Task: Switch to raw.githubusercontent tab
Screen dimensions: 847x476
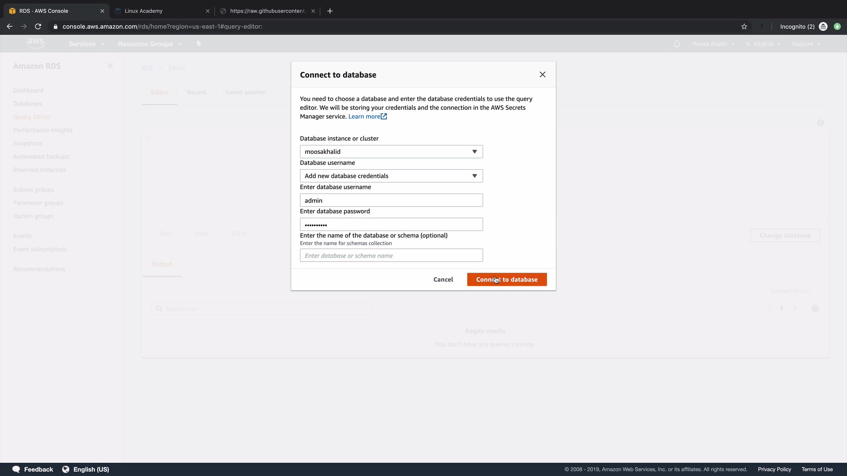Action: pos(267,11)
